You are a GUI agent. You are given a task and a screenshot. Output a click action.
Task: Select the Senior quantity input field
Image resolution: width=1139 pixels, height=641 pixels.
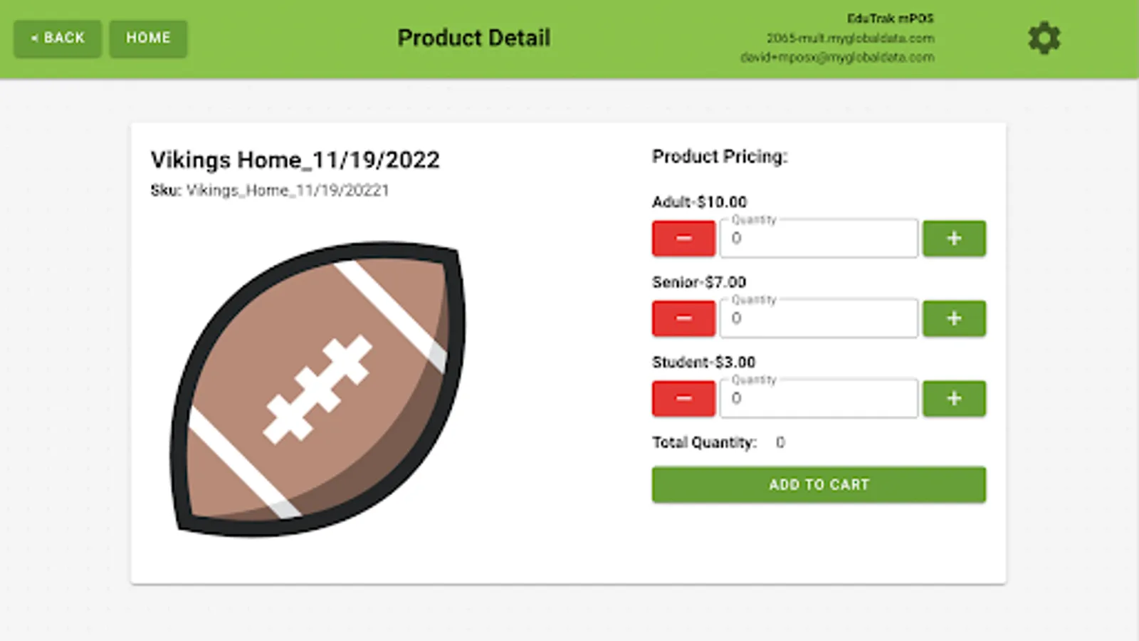pyautogui.click(x=819, y=318)
